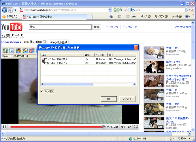Close the ダウンロード/変換するURLを選択 dialog
The height and width of the screenshot is (142, 196).
136,48
